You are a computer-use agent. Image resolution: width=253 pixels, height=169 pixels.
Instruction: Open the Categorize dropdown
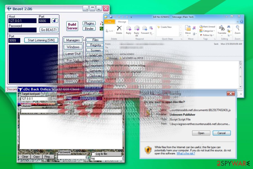point(207,31)
